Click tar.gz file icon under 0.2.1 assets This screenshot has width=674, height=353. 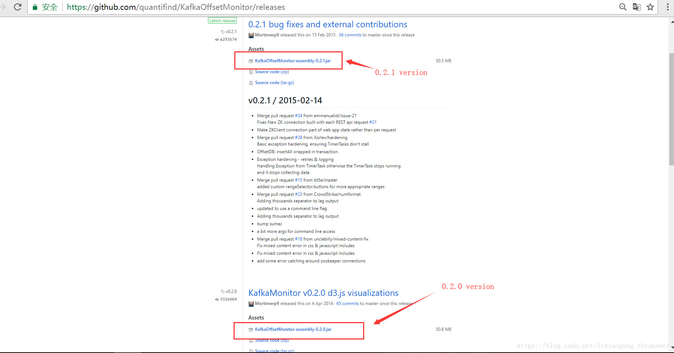(x=251, y=83)
